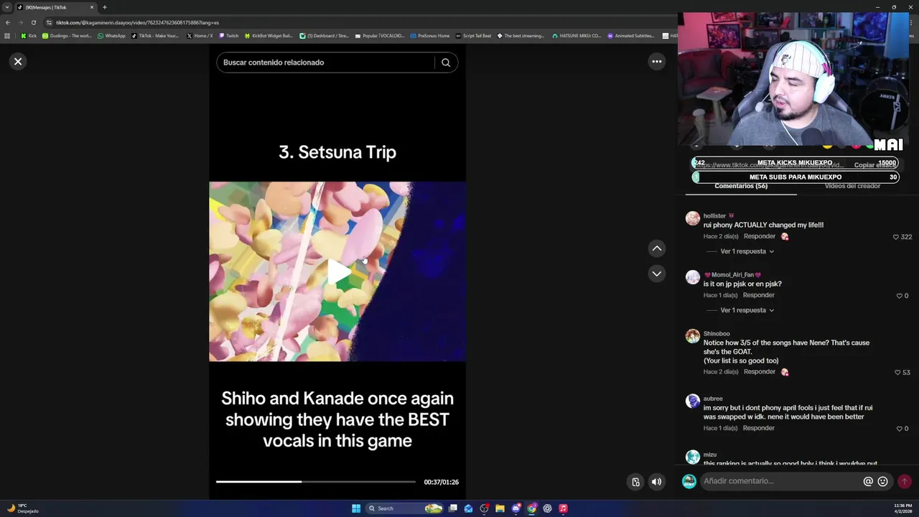Like Shinoboo's comment heart
Screen dimensions: 919x517
(897, 373)
